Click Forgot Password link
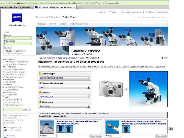 [15, 53]
